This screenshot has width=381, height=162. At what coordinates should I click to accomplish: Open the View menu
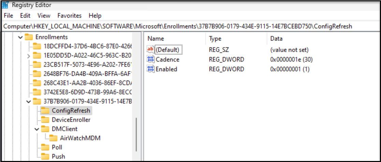(44, 16)
